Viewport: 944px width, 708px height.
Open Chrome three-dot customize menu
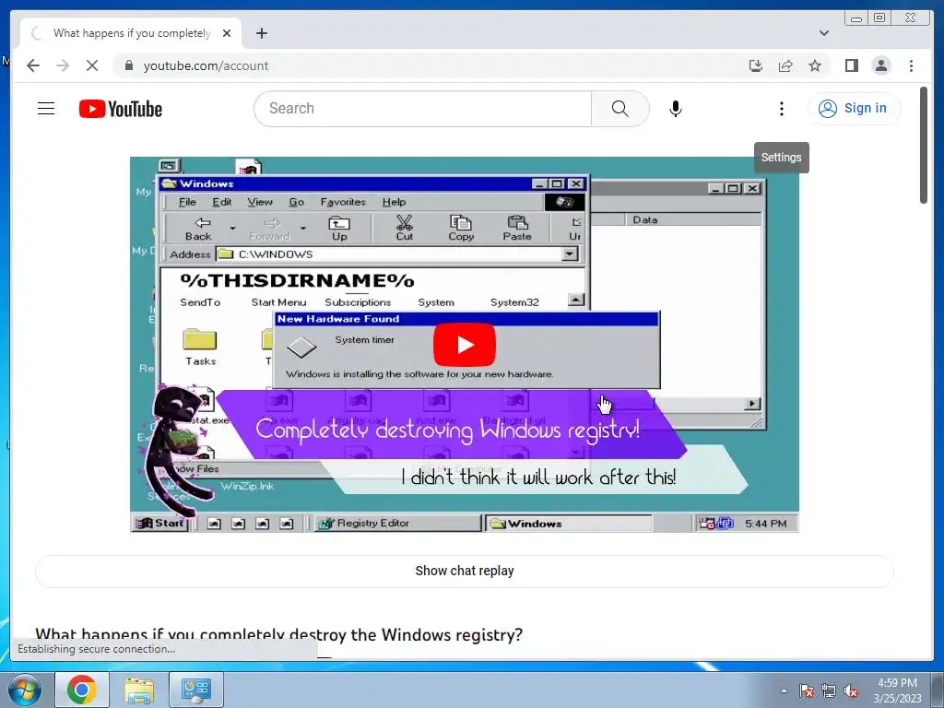click(911, 65)
